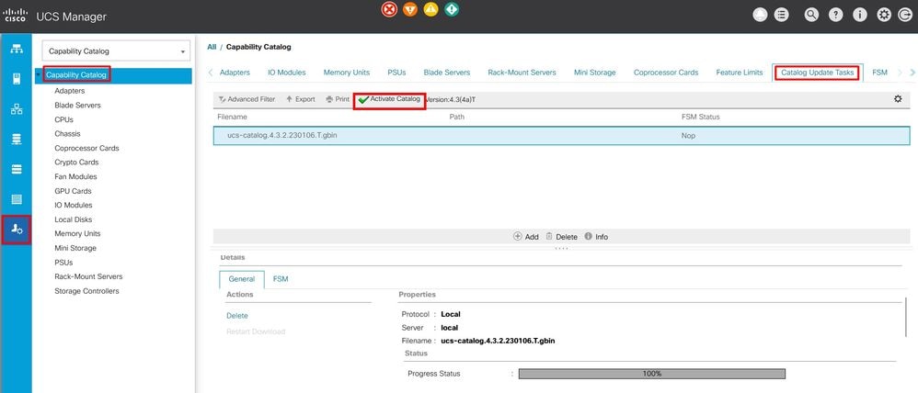918x393 pixels.
Task: Open Storage icon in left sidebar
Action: click(17, 199)
